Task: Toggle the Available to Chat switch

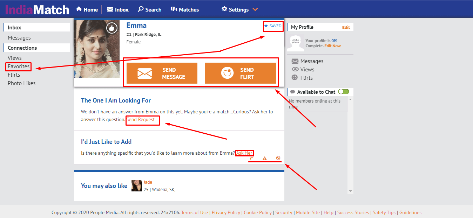Action: pos(344,92)
